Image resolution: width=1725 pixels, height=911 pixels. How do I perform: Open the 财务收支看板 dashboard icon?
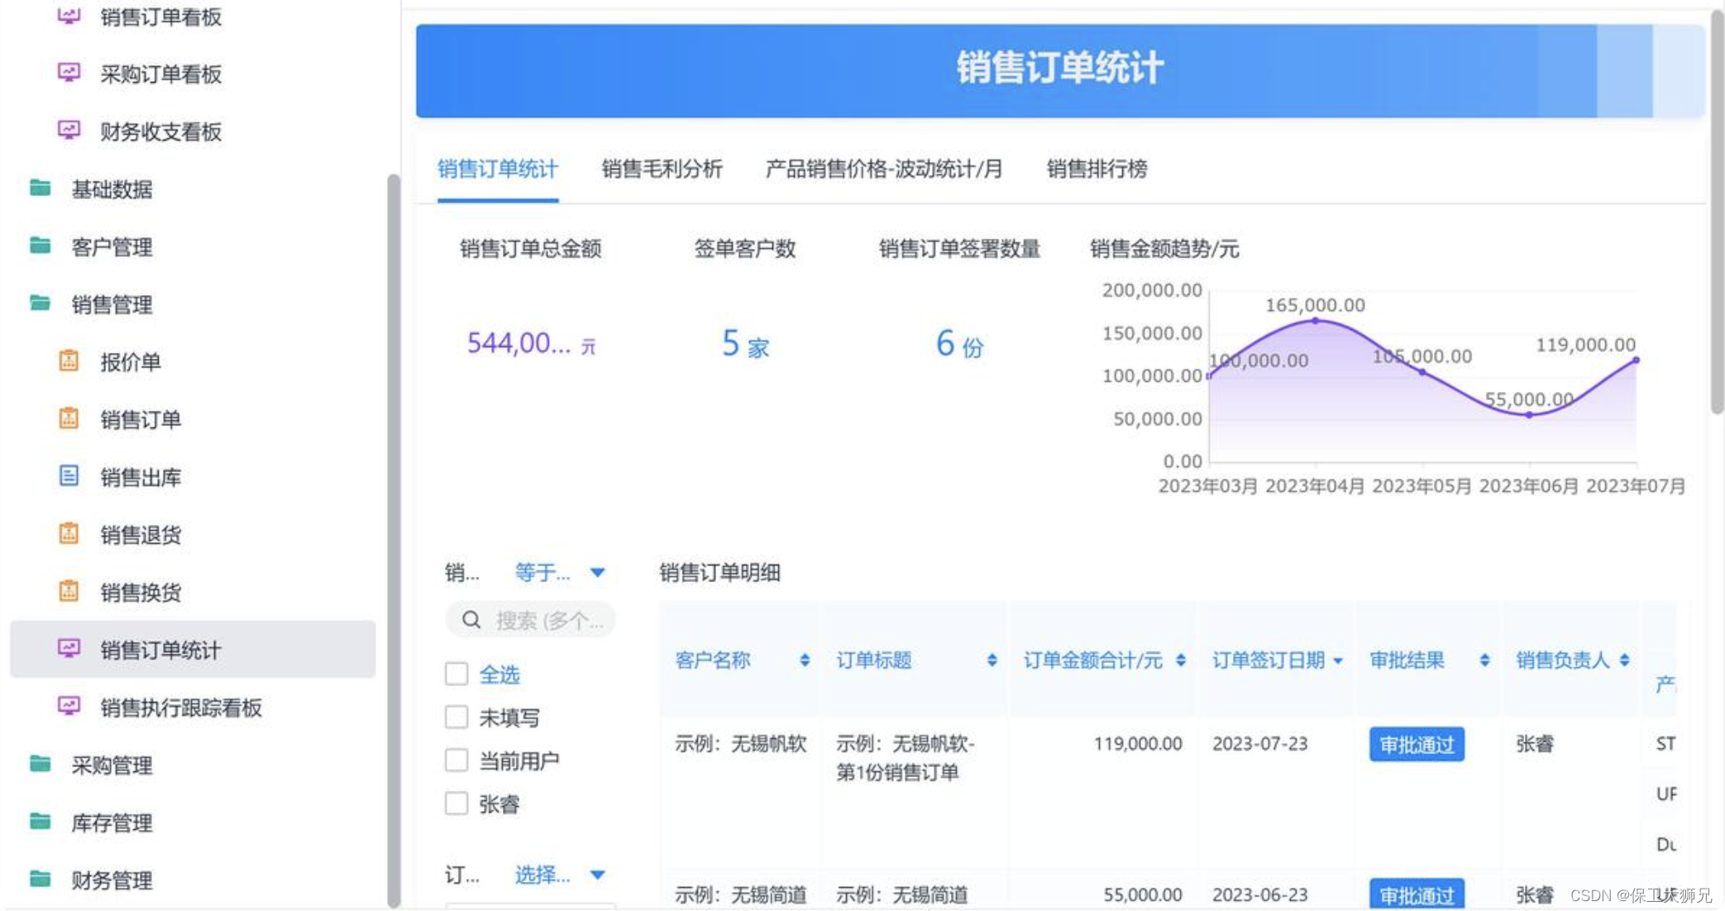coord(69,131)
